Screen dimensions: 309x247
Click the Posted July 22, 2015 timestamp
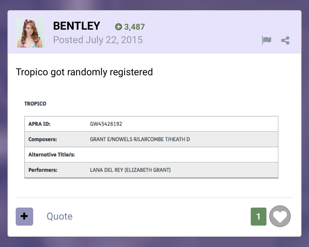coord(98,40)
